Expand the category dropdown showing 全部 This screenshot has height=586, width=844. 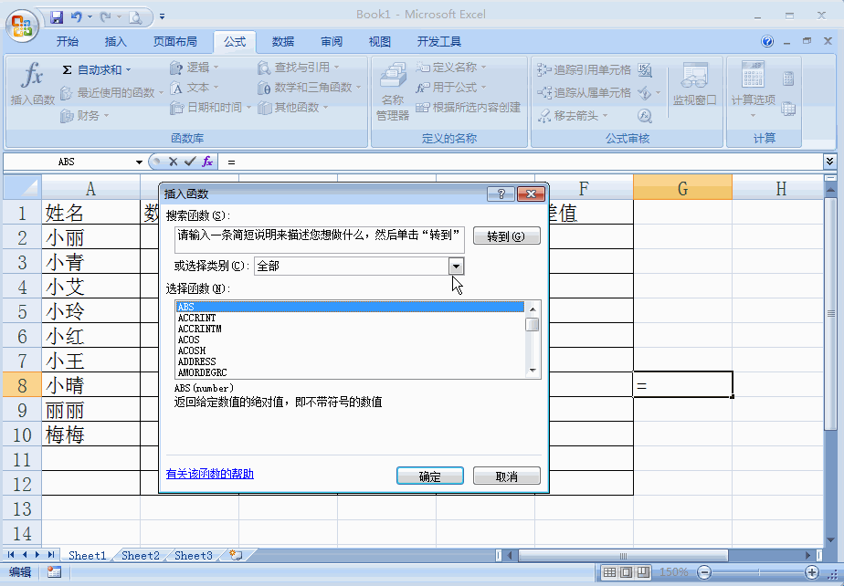(x=456, y=266)
